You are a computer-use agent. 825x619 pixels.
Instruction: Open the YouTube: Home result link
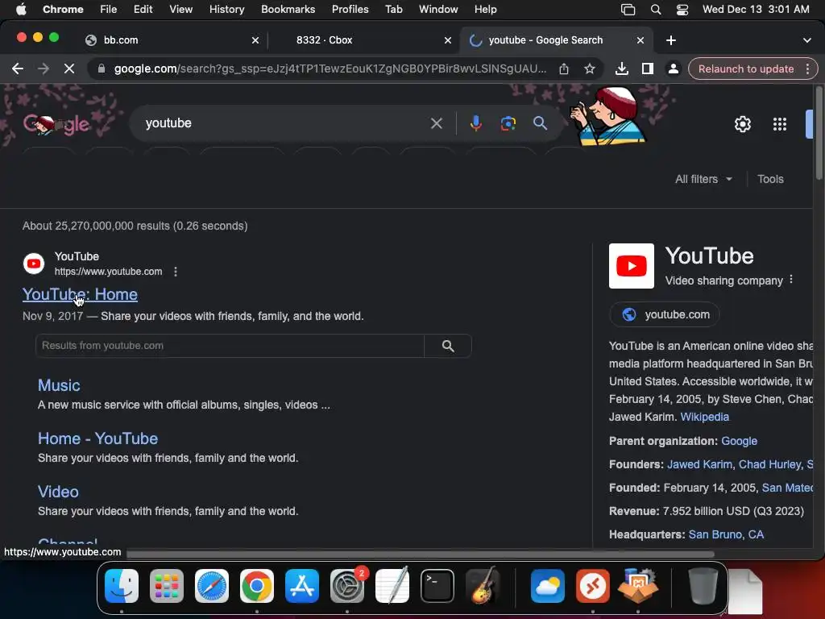pyautogui.click(x=80, y=295)
